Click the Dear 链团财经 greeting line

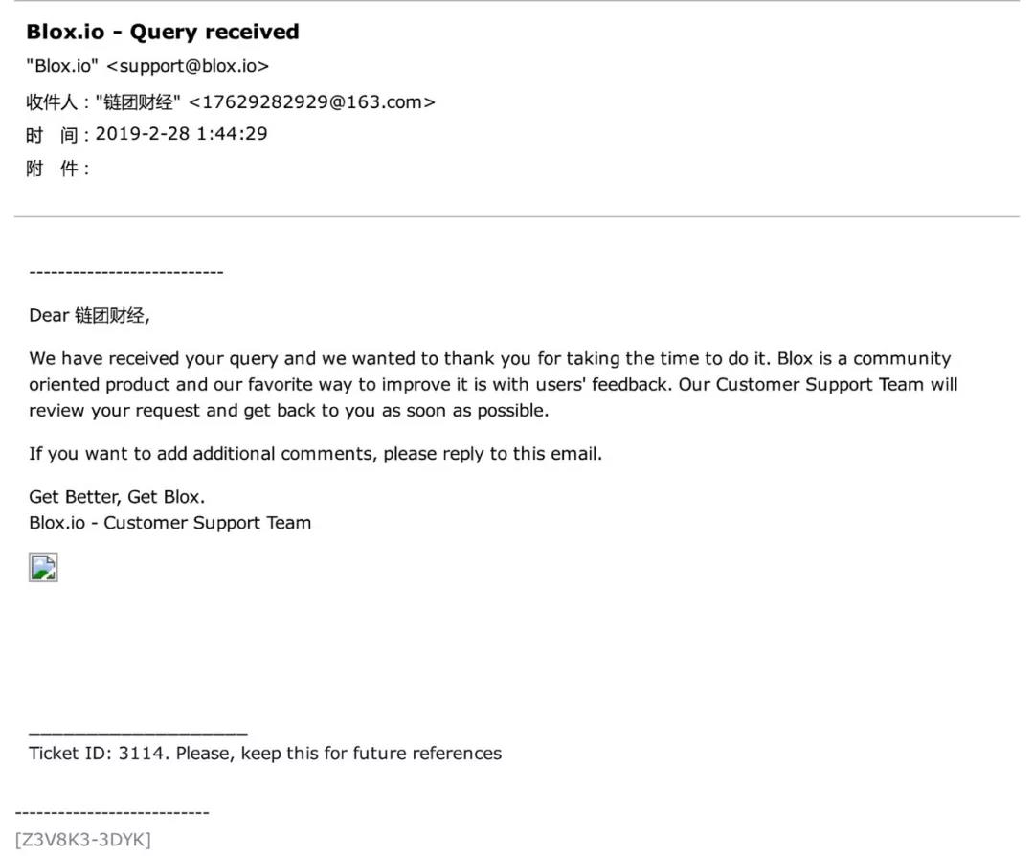(90, 315)
